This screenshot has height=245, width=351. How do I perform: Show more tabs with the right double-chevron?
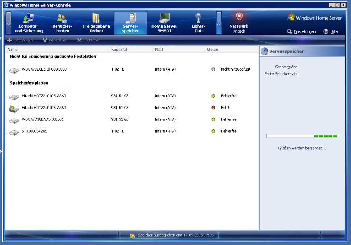point(219,23)
